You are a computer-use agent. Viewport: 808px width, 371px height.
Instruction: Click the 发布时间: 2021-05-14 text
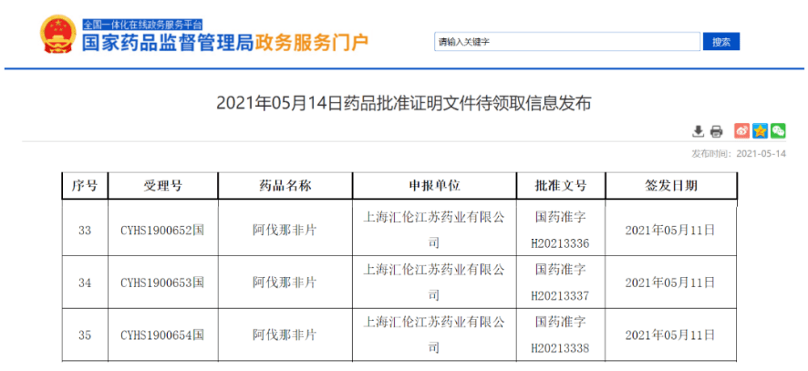(x=739, y=153)
